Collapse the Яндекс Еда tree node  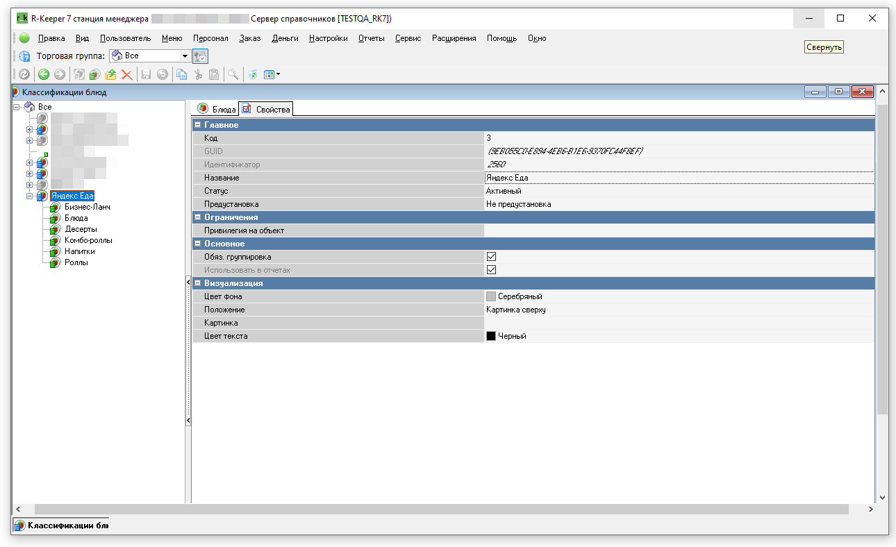point(29,196)
